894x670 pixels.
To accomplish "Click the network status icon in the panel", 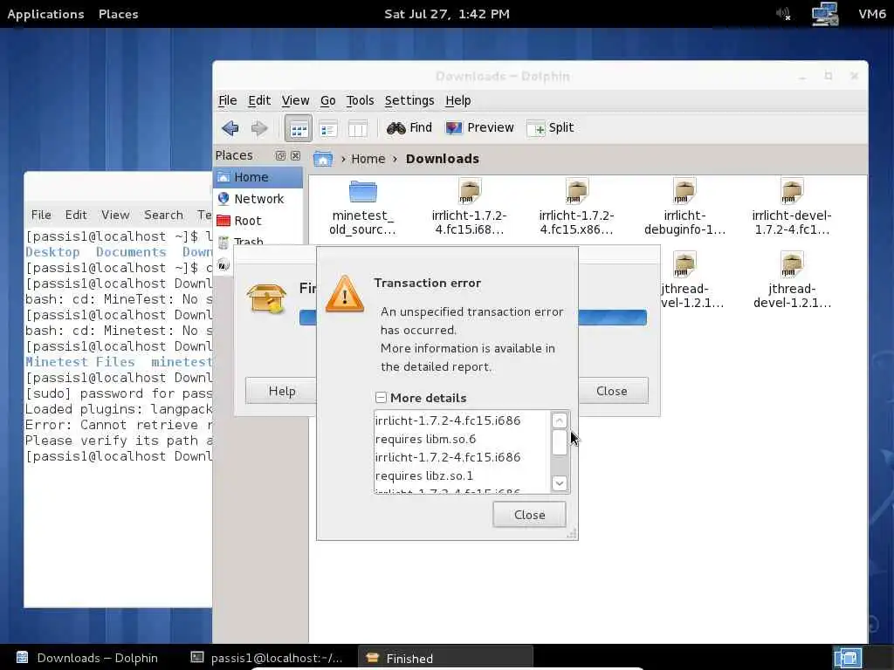I will pos(824,14).
